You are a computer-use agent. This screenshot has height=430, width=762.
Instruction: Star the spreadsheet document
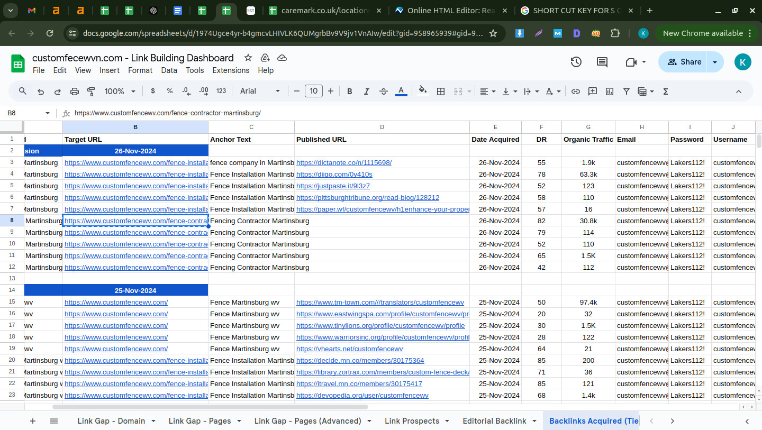(x=248, y=58)
